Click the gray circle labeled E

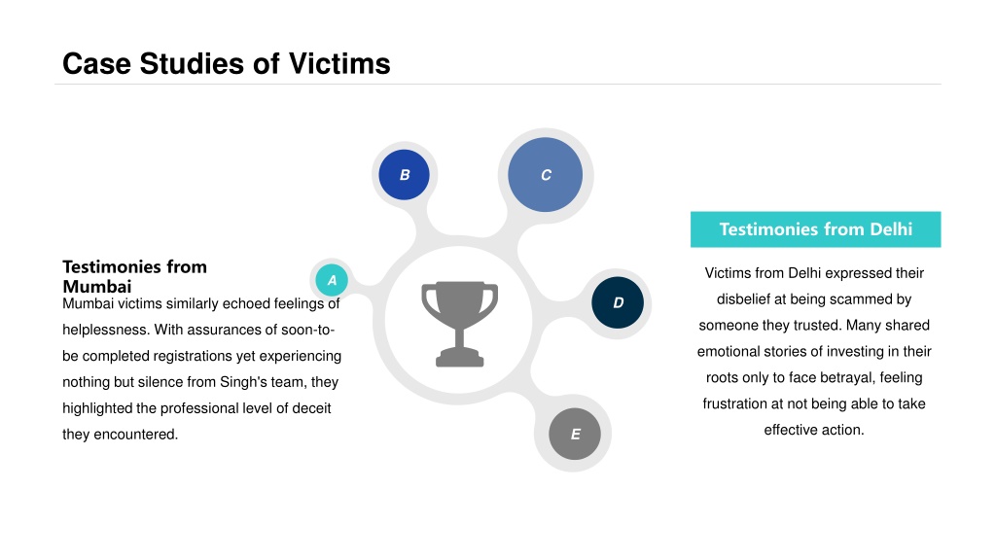point(575,435)
